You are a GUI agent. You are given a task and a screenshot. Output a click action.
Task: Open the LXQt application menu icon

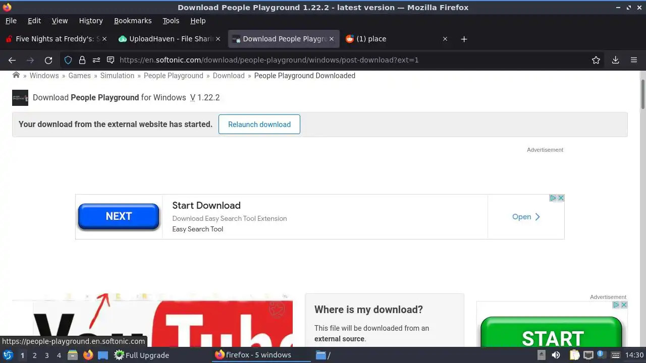pos(8,355)
